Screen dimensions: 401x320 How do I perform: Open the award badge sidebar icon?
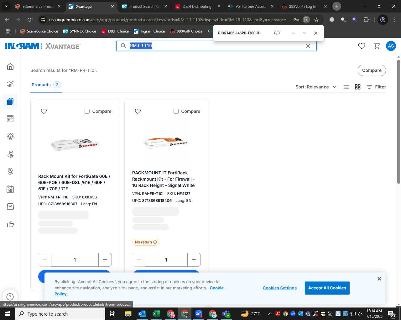(x=10, y=172)
